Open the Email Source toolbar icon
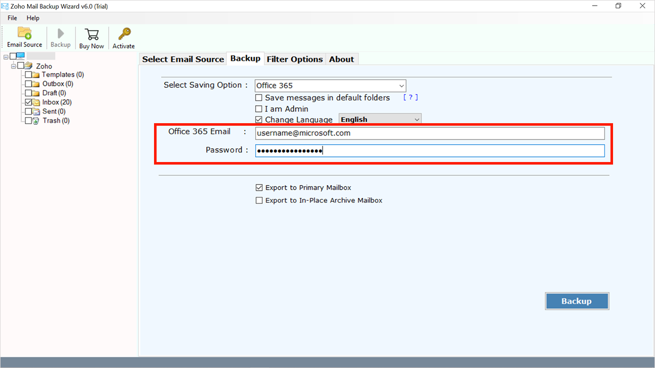The width and height of the screenshot is (655, 368). (x=25, y=34)
